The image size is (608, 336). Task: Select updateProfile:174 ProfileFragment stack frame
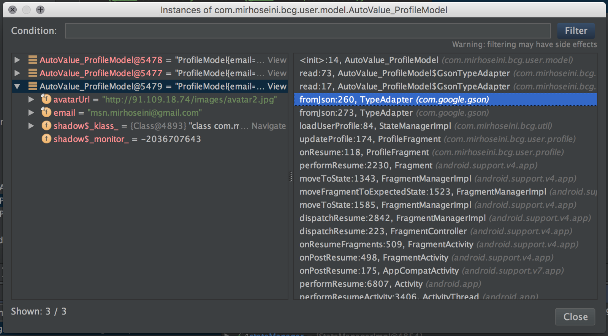[437, 139]
